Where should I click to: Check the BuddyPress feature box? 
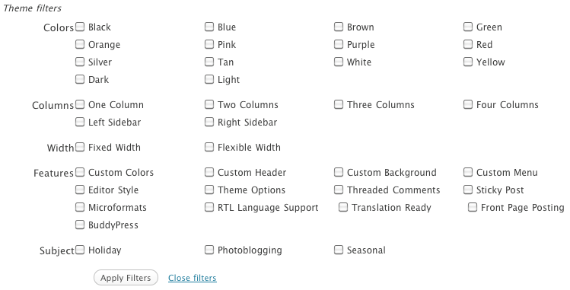click(80, 225)
